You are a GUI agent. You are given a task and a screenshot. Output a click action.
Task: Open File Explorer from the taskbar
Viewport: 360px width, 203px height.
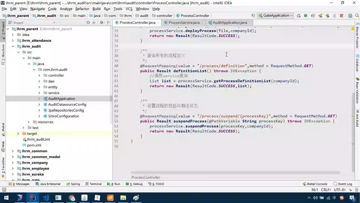(123, 198)
